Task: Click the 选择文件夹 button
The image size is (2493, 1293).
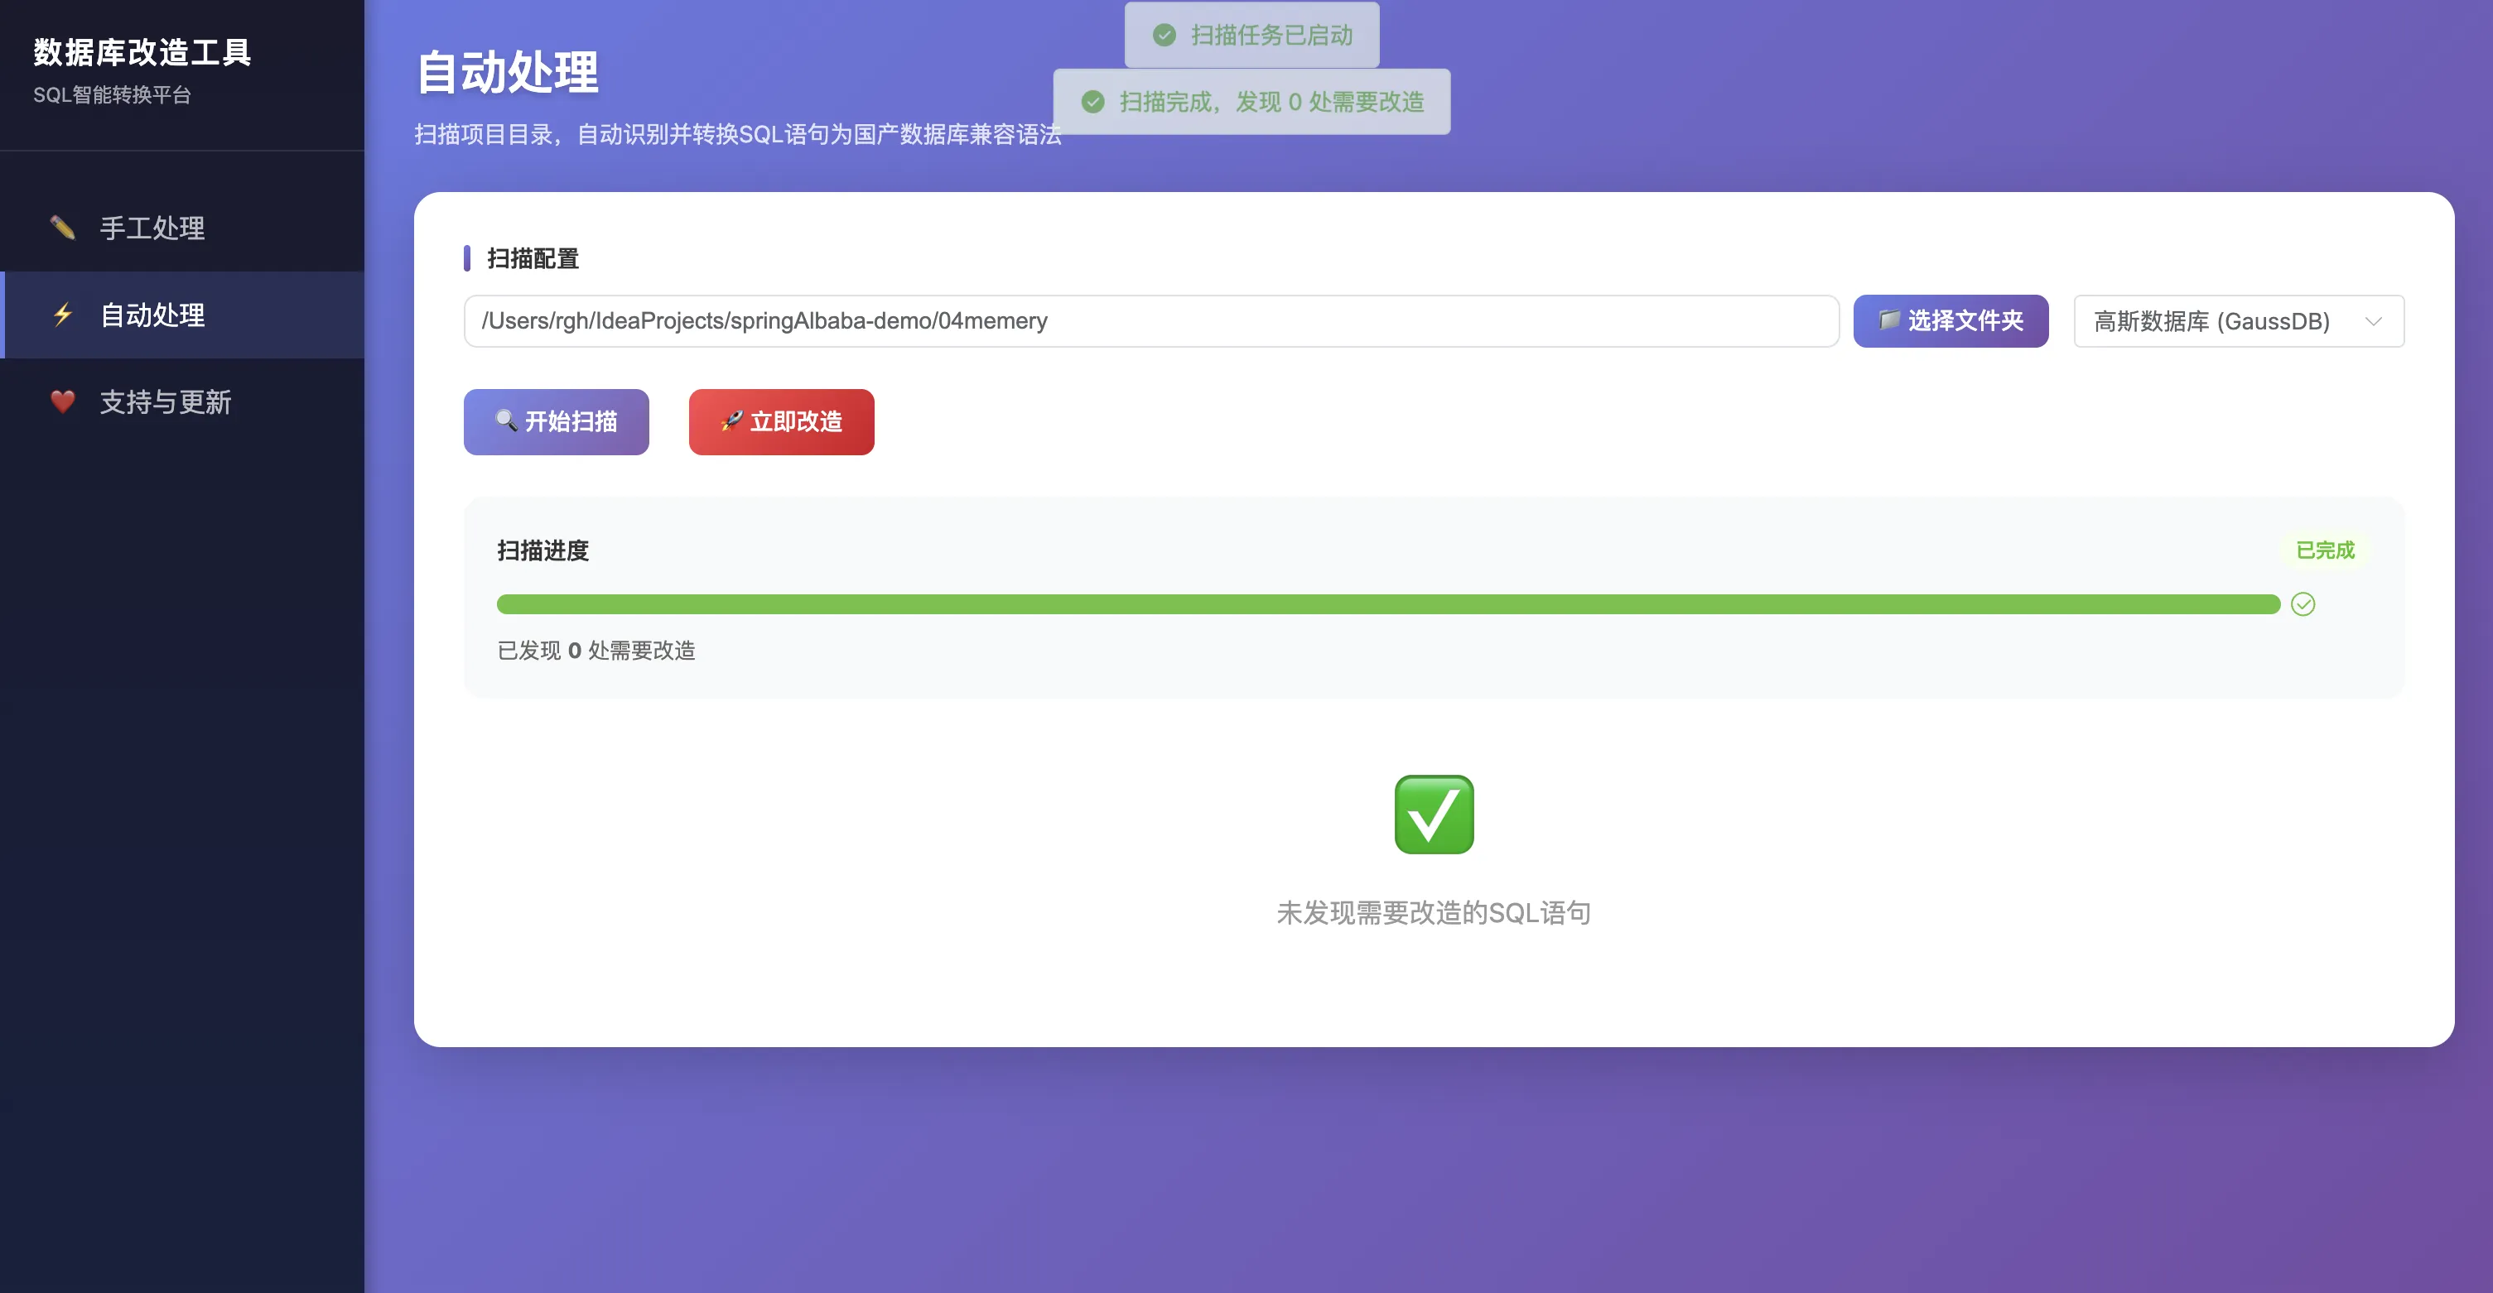Action: (1951, 321)
